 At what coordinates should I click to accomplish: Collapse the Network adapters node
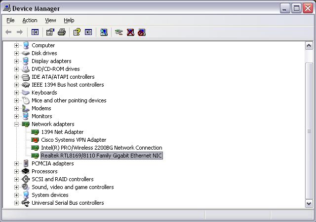point(16,124)
